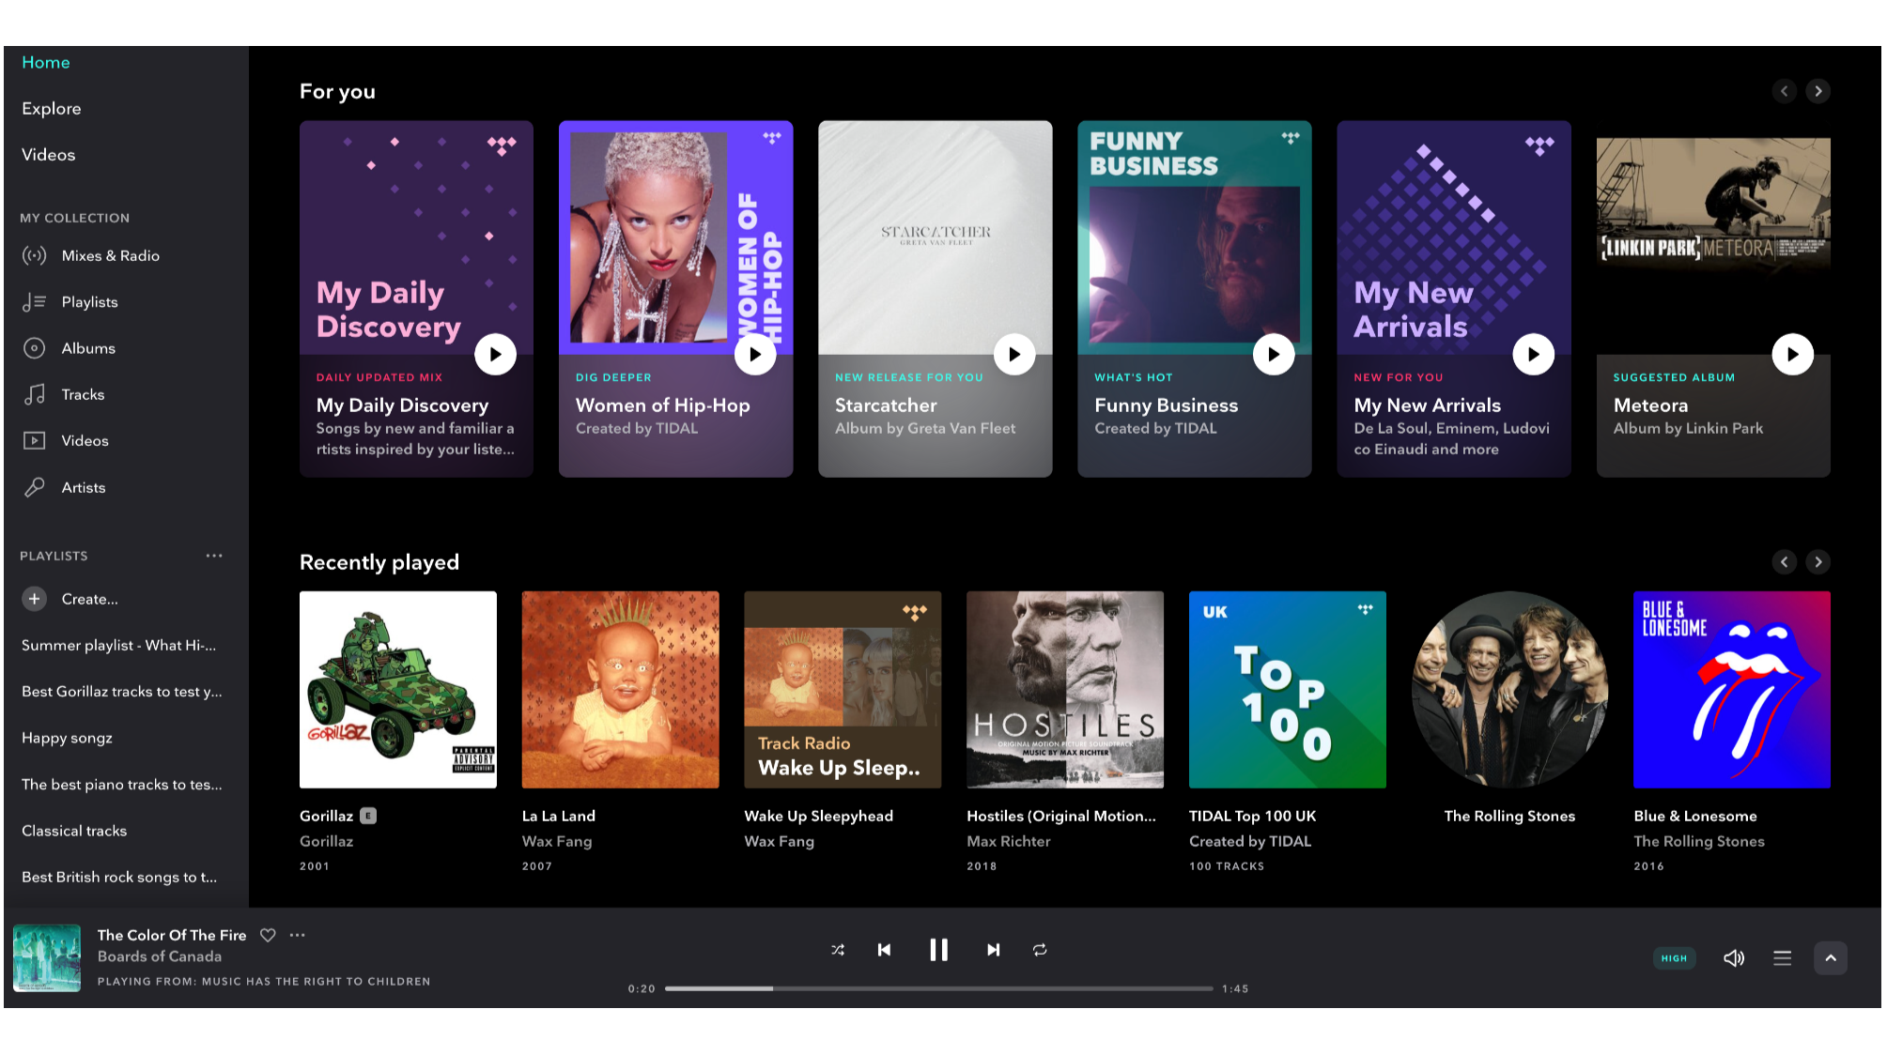Expand the now playing view chevron
The height and width of the screenshot is (1055, 1887).
pos(1830,957)
